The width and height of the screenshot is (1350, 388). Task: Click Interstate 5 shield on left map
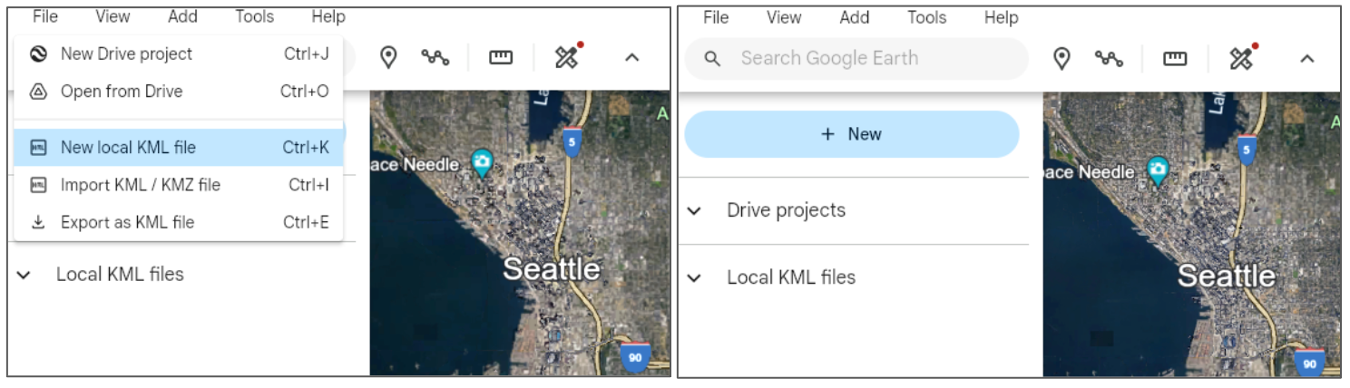571,142
